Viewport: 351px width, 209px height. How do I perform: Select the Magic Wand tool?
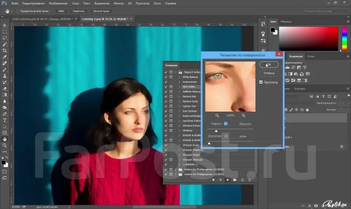tap(4, 44)
